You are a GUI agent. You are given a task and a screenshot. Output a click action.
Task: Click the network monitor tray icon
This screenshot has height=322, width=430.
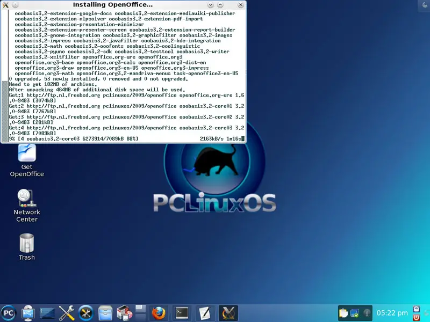(354, 313)
